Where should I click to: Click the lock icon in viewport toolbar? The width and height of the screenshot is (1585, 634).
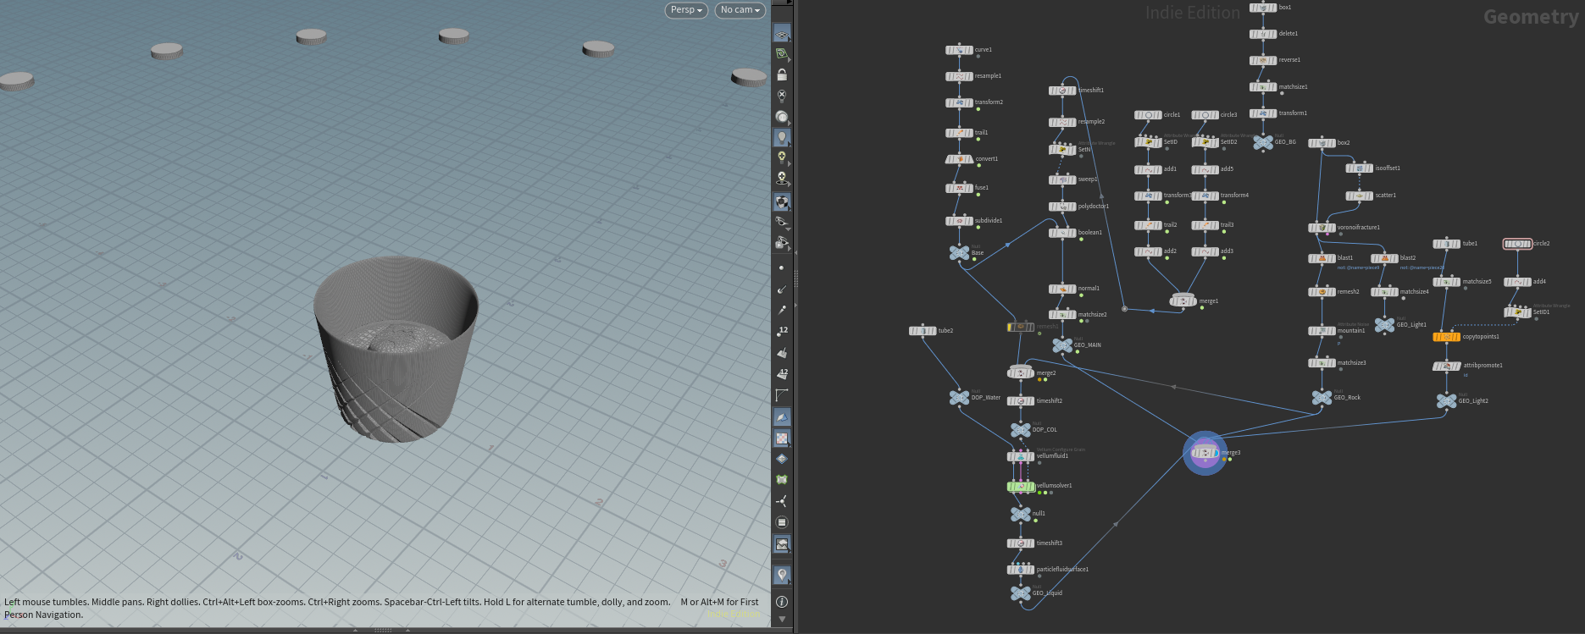[x=782, y=74]
